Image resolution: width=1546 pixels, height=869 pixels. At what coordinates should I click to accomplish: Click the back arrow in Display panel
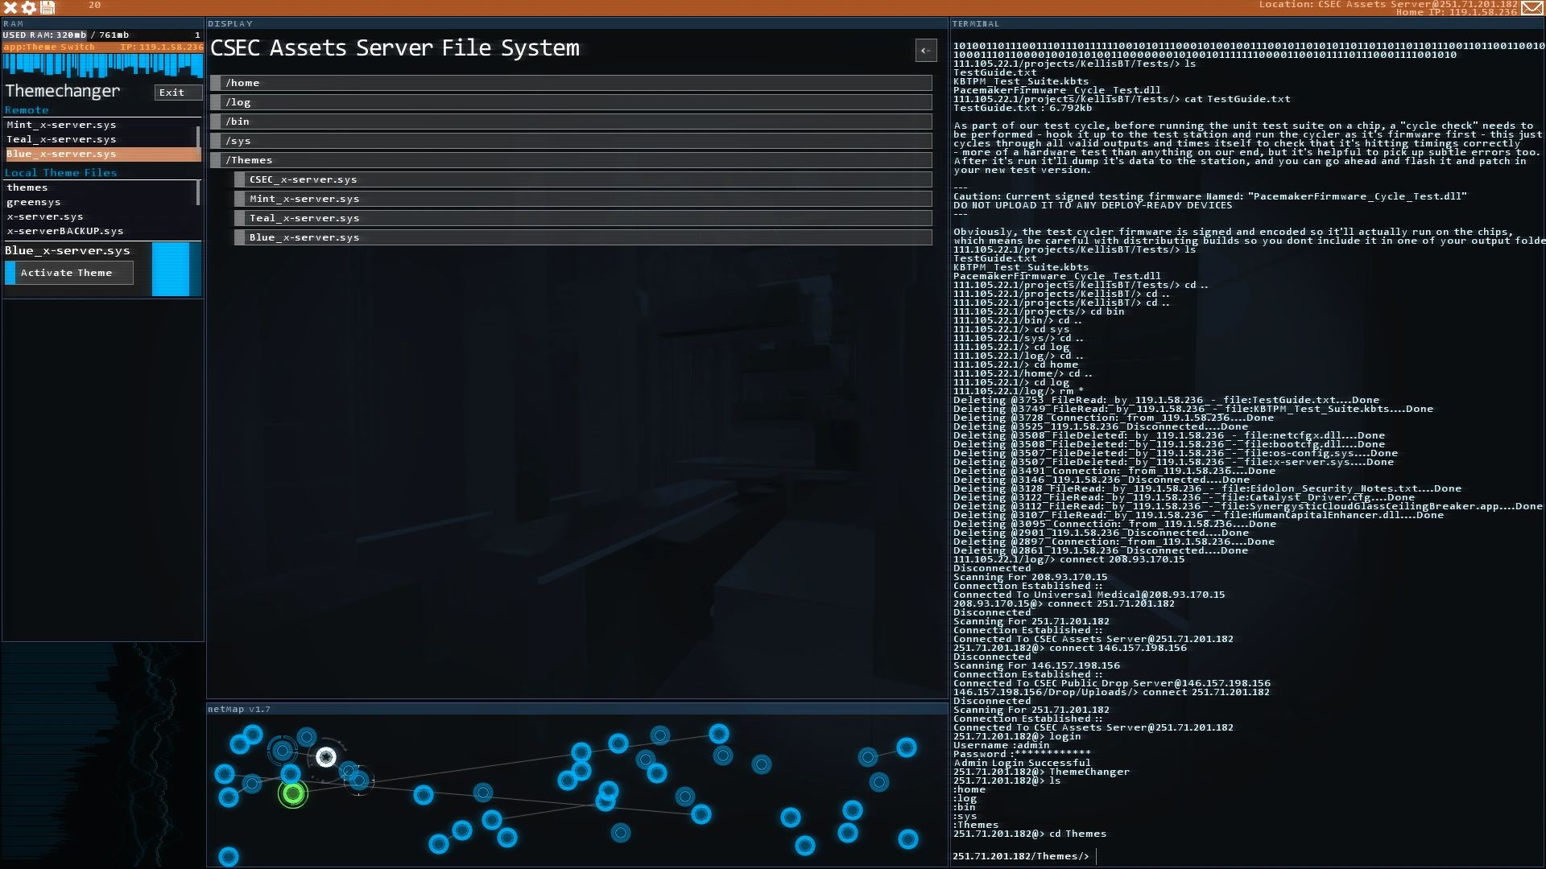pos(926,51)
